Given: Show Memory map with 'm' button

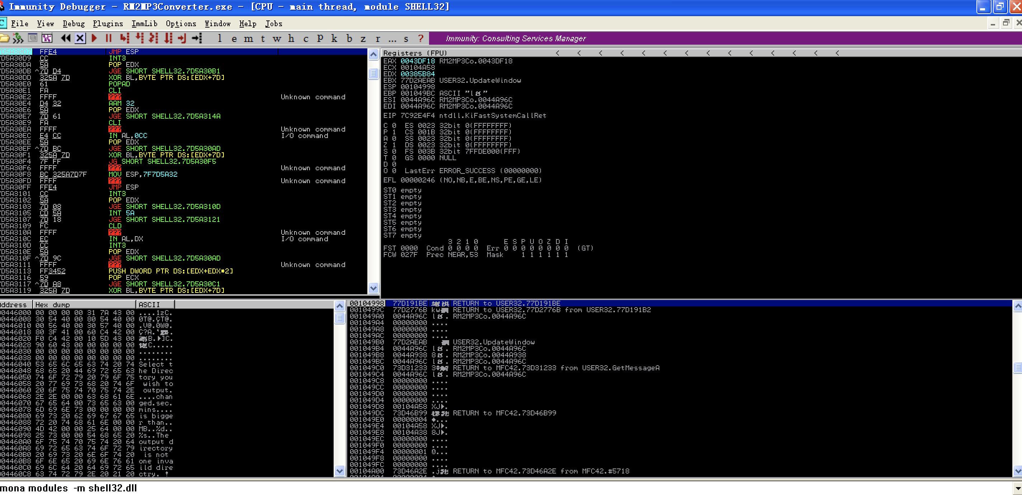Looking at the screenshot, I should 248,38.
